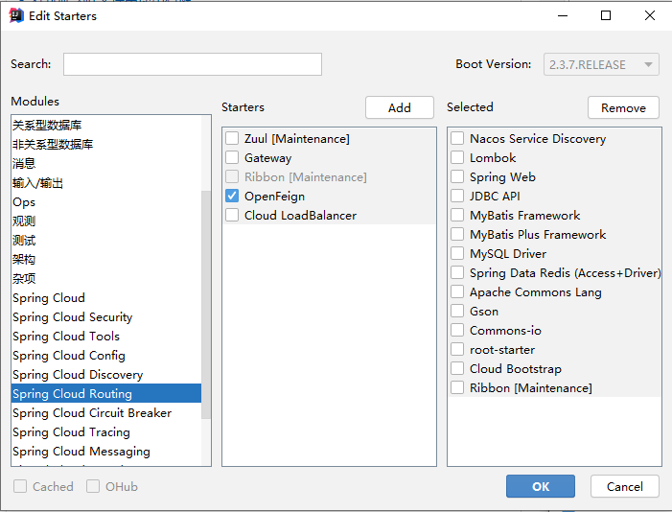The image size is (672, 512).
Task: Check Nacos Service Discovery in Selected list
Action: [457, 138]
